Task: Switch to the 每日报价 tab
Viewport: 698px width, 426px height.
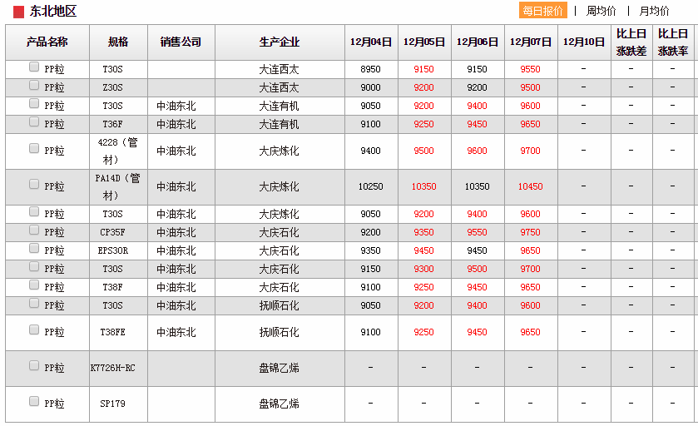Action: pos(543,11)
